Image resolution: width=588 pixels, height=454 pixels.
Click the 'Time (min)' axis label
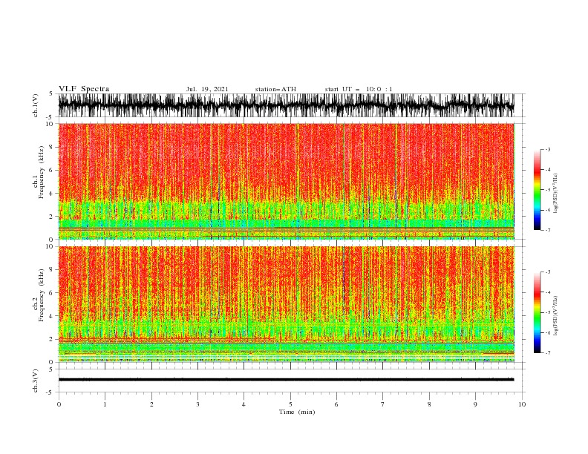pyautogui.click(x=297, y=412)
